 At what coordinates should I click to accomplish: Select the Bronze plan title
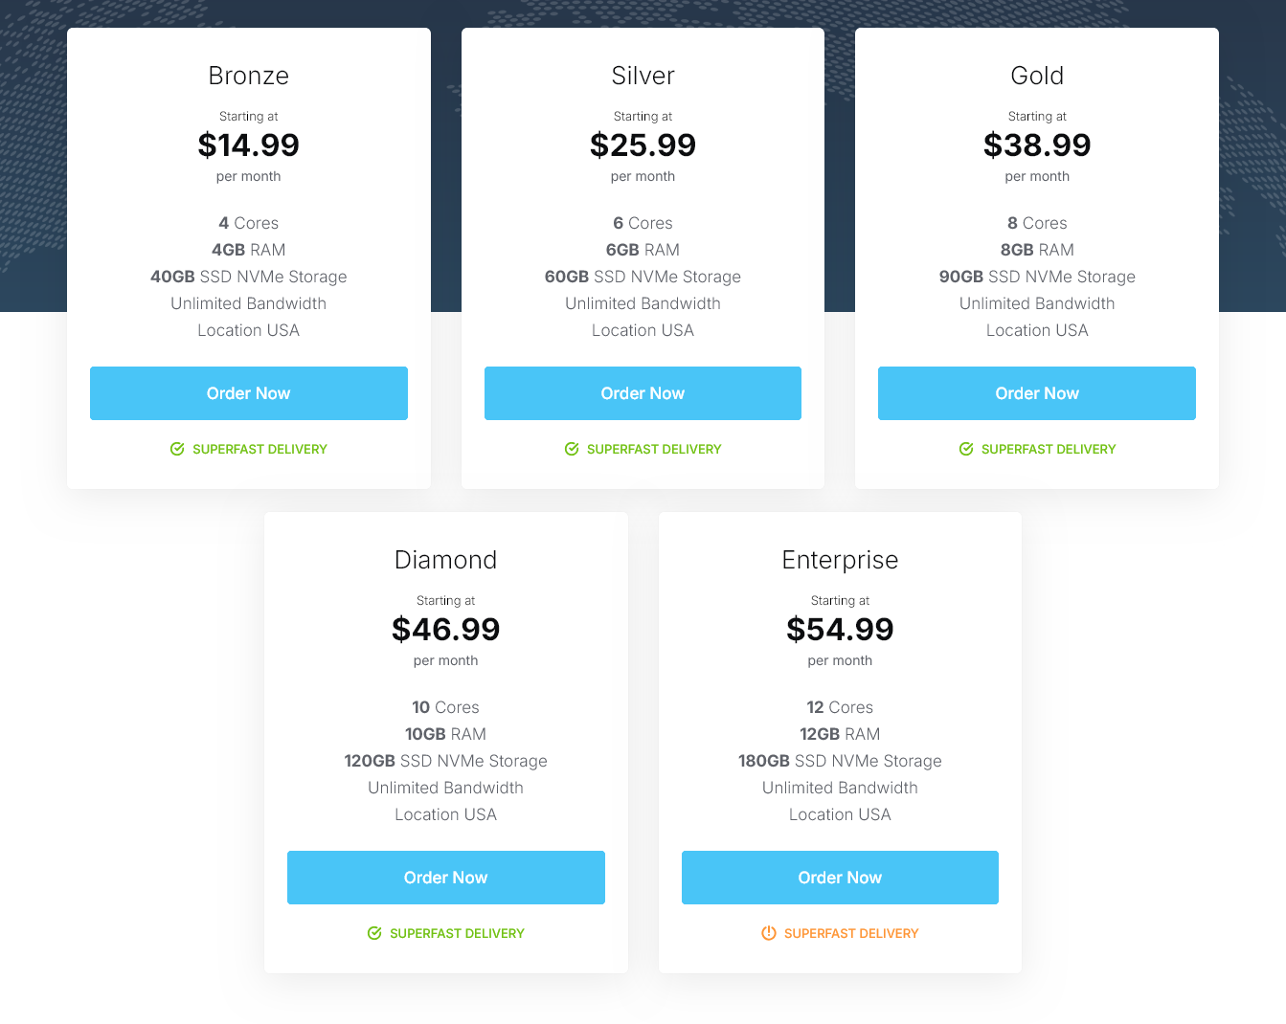tap(249, 76)
